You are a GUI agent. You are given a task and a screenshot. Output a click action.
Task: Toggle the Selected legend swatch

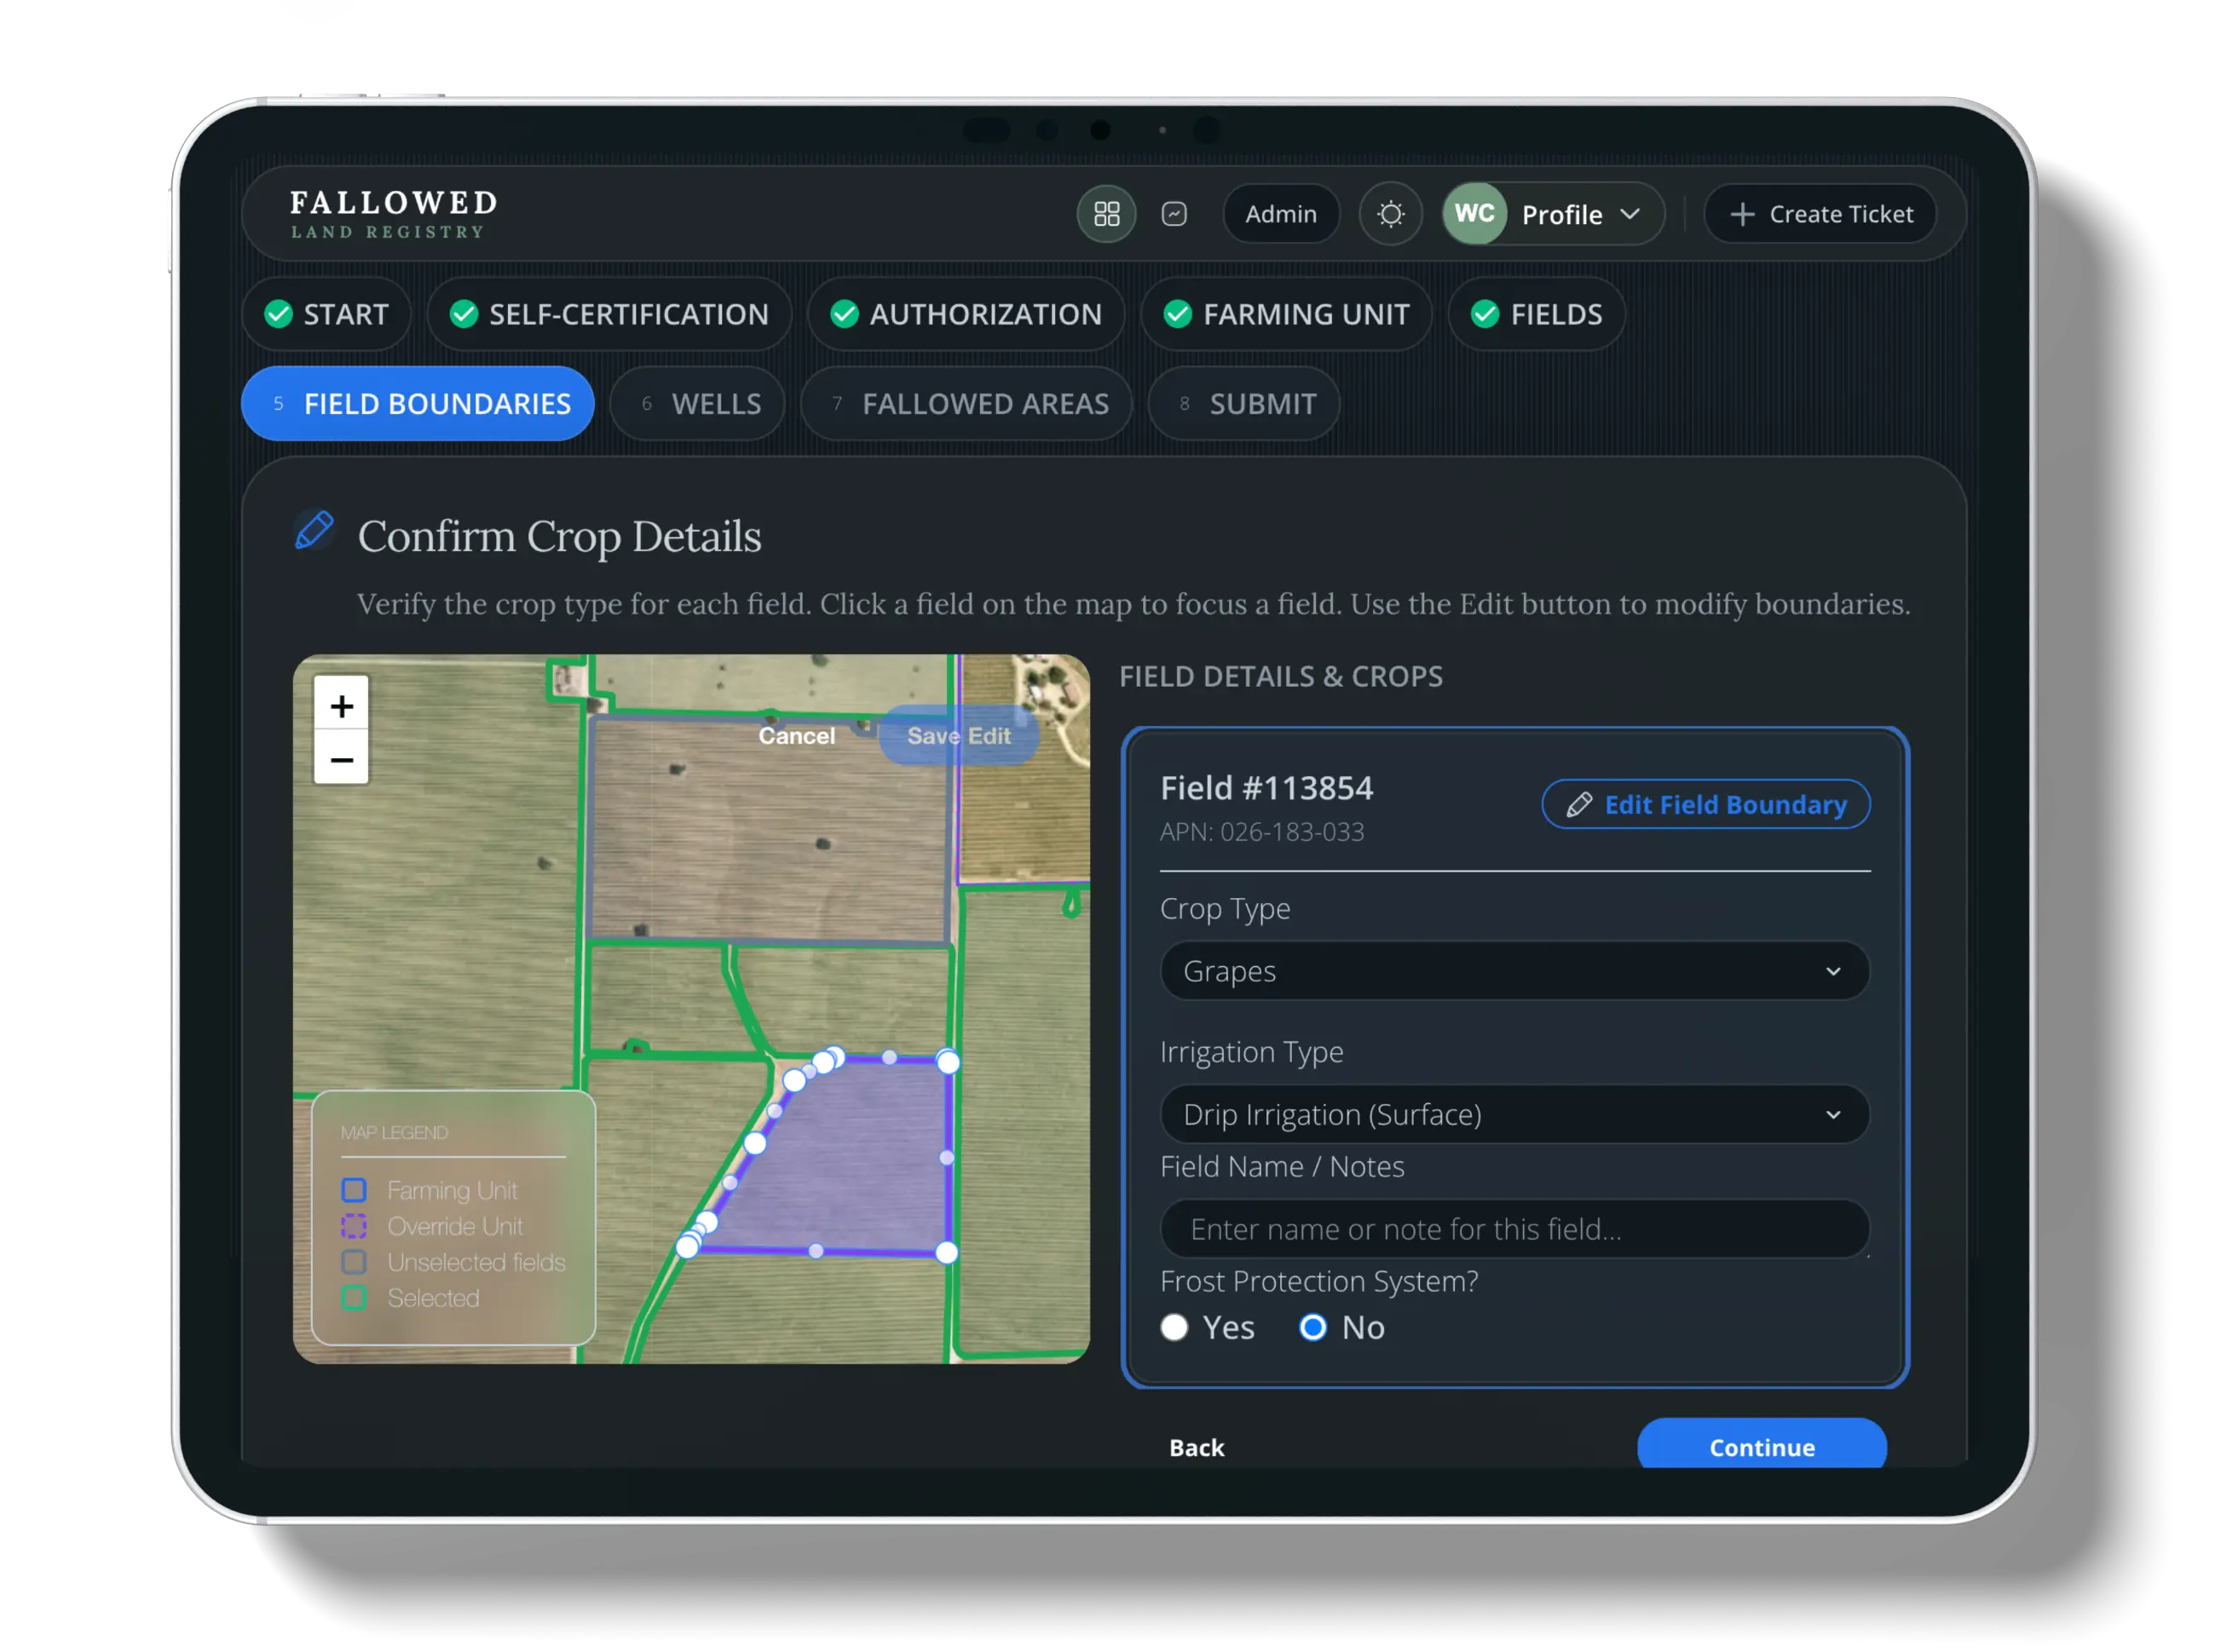[x=355, y=1298]
